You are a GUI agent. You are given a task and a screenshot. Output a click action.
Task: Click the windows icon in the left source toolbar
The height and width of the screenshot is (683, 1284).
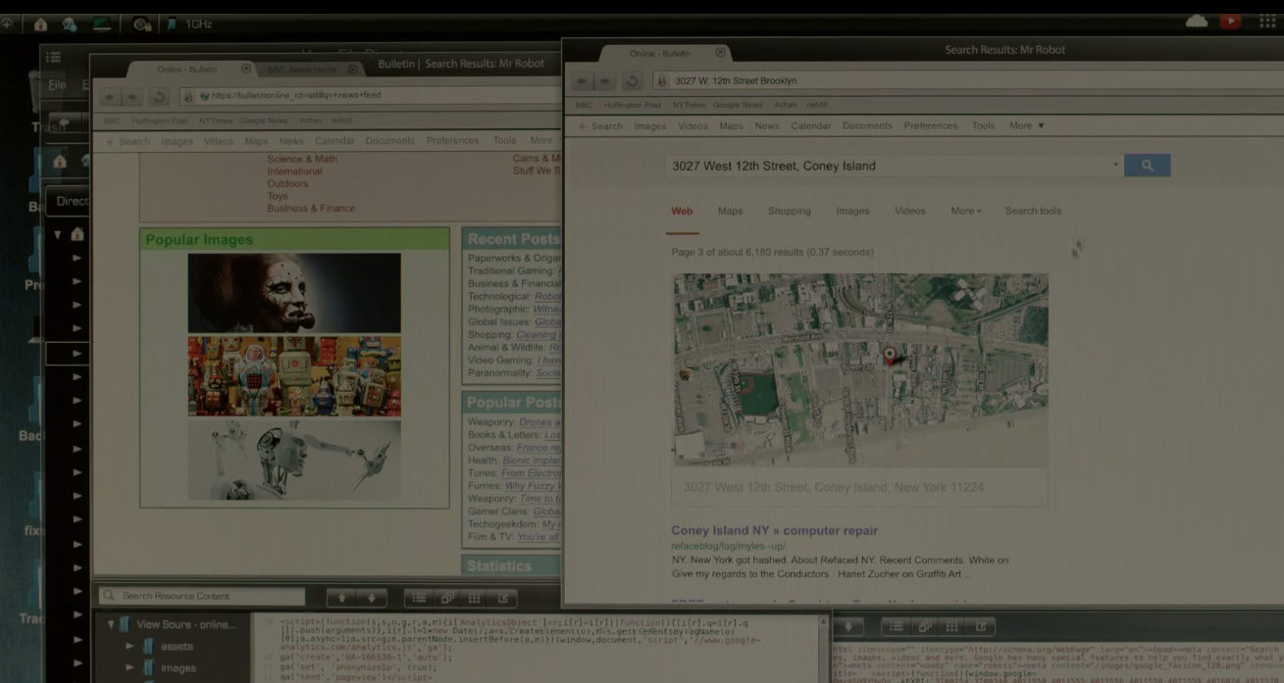(x=446, y=598)
